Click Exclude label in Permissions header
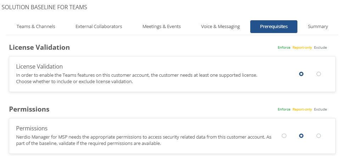Screen dimensions: 341x156 (320, 109)
